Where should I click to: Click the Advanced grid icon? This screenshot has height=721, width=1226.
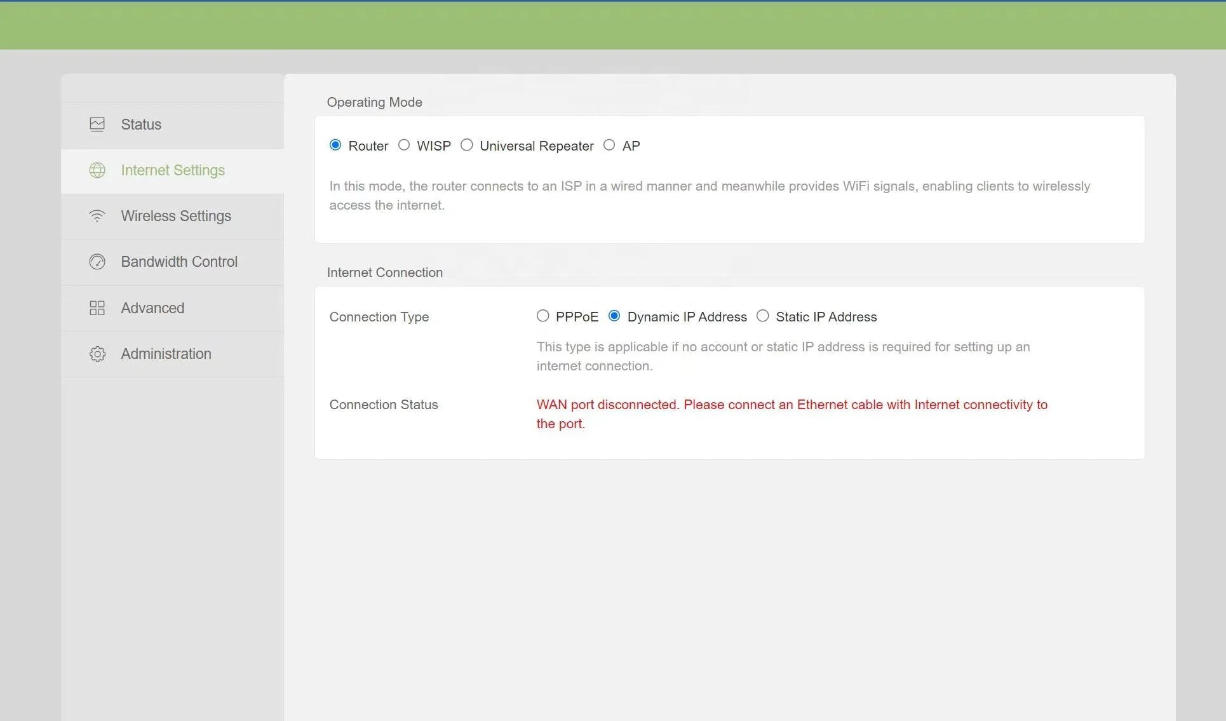pos(97,308)
